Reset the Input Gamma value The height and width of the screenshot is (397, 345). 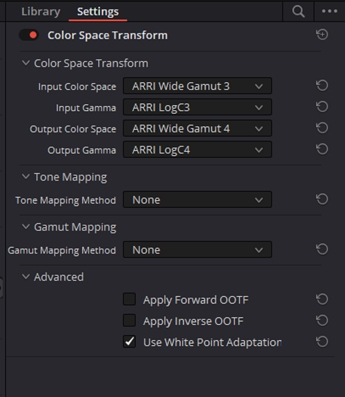[322, 107]
